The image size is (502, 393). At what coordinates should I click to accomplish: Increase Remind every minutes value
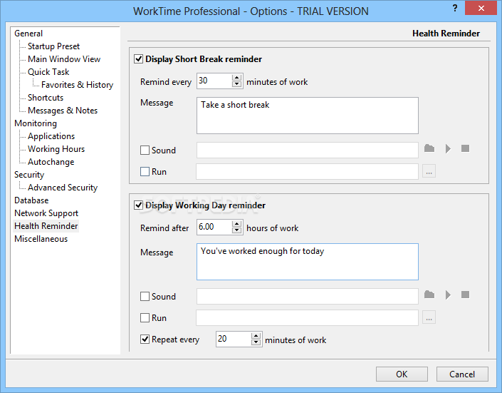[236, 78]
